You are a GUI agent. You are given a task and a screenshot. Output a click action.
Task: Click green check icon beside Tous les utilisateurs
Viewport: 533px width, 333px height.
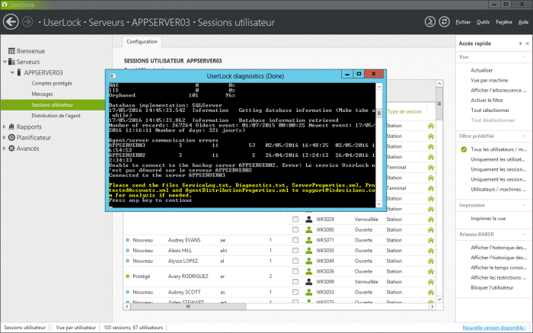[464, 149]
